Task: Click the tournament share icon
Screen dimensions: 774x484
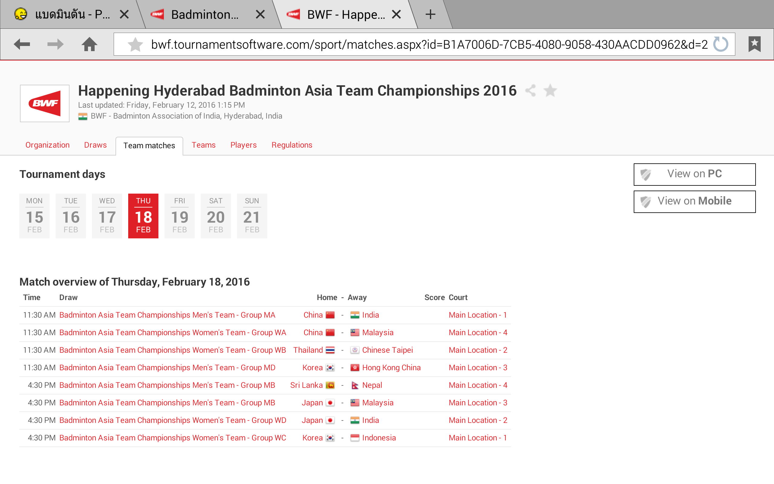Action: (530, 90)
